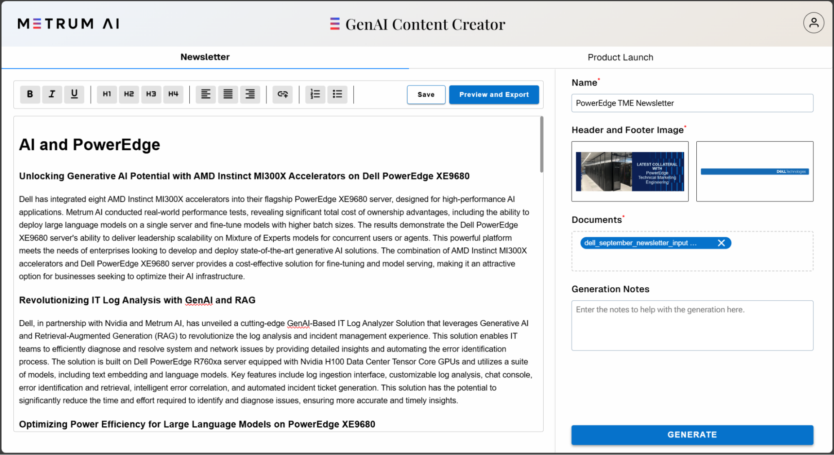
Task: Apply H2 heading style
Action: click(x=129, y=94)
